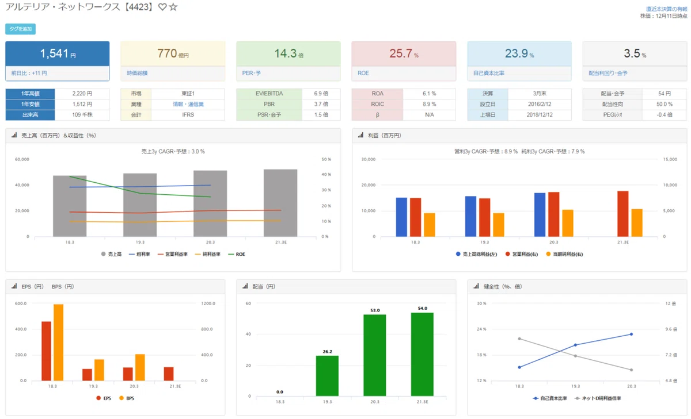
Task: Click the 市場 value 東証1
Action: pos(188,94)
